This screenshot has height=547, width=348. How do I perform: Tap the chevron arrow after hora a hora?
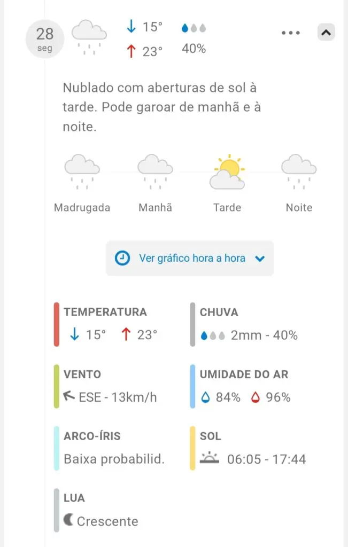[260, 259]
